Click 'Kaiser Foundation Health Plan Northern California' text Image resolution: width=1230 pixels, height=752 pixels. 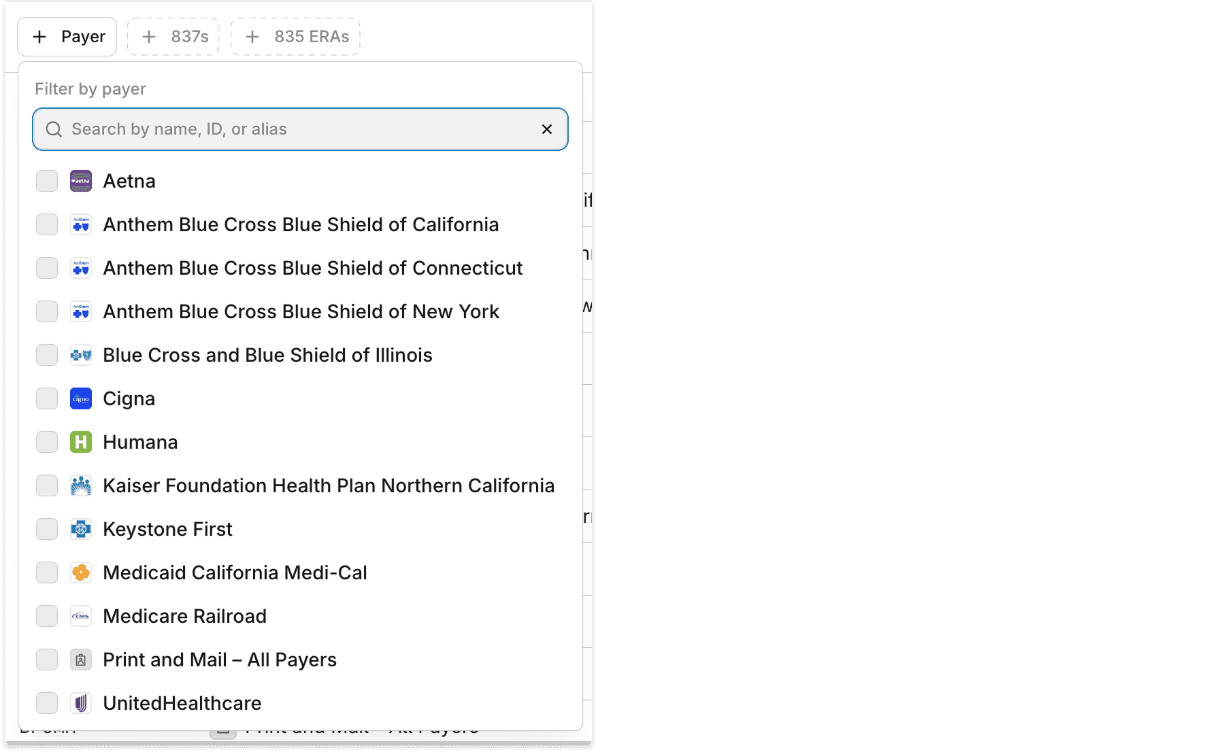click(329, 485)
